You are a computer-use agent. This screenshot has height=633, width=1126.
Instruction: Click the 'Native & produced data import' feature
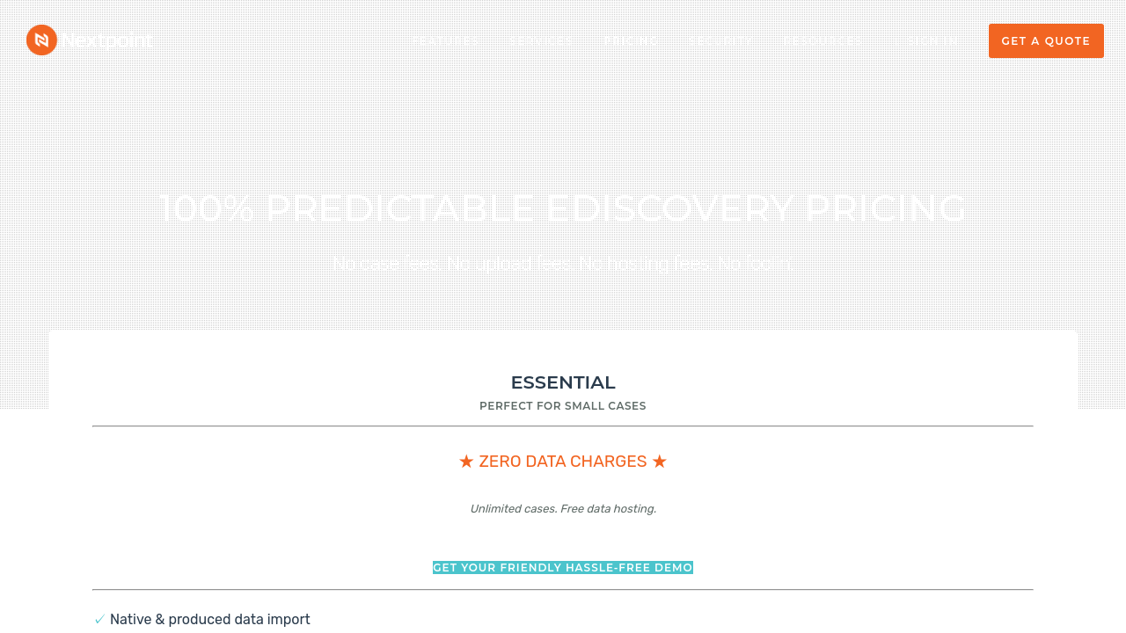210,620
